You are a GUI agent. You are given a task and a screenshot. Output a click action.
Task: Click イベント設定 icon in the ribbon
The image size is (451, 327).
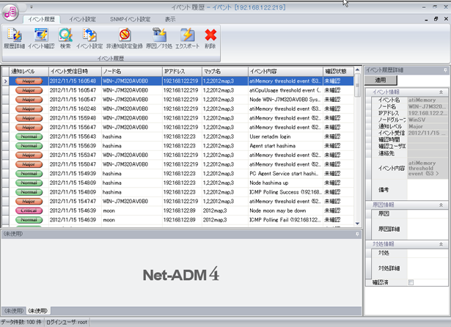(x=89, y=38)
